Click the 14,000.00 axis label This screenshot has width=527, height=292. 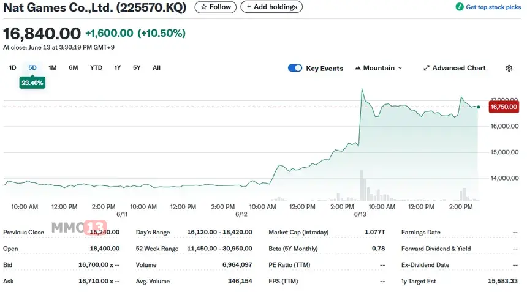click(504, 178)
